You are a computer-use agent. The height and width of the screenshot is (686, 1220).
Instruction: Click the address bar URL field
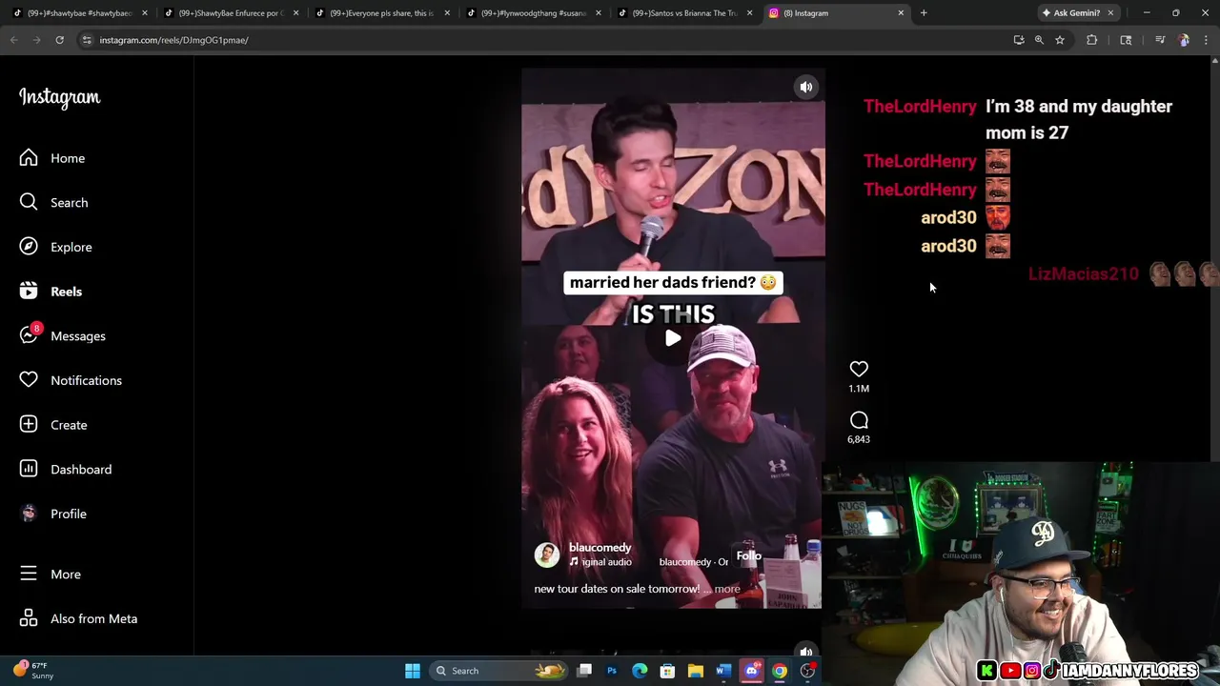click(x=543, y=40)
